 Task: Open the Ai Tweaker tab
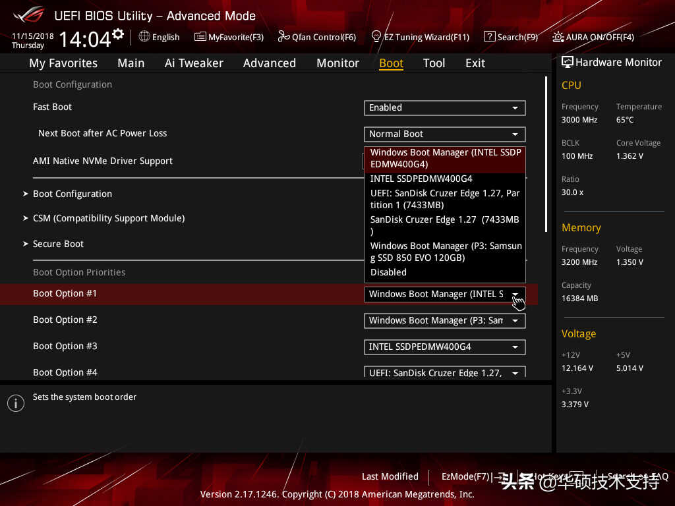[x=194, y=63]
